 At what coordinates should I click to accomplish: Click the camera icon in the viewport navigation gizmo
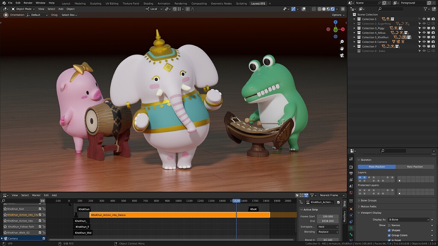point(342,55)
